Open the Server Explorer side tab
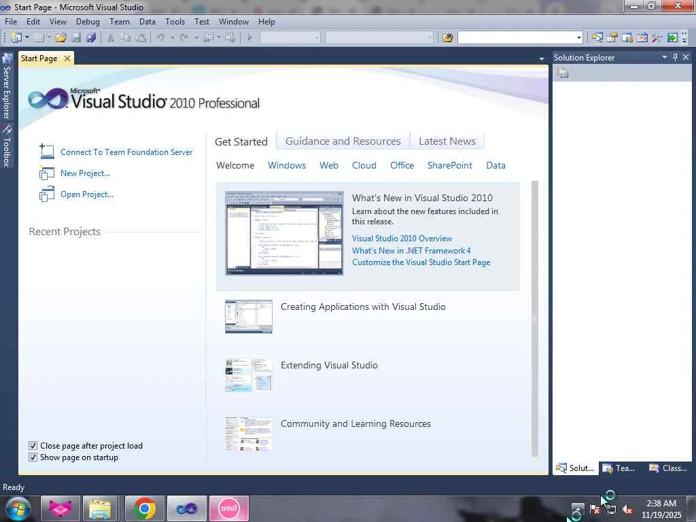 click(x=7, y=86)
